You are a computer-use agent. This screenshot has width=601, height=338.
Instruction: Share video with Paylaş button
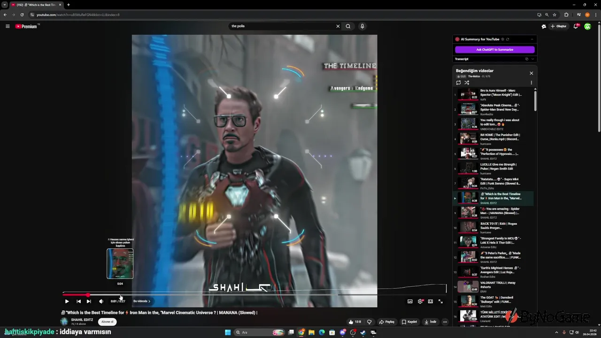click(387, 322)
